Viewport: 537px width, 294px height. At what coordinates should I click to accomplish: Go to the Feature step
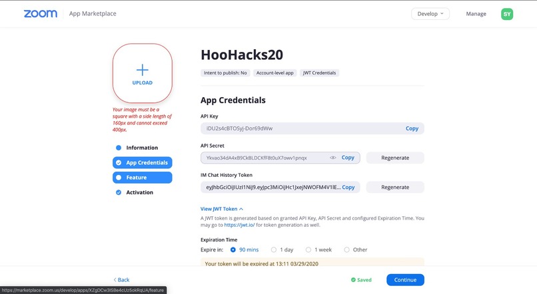coord(142,178)
